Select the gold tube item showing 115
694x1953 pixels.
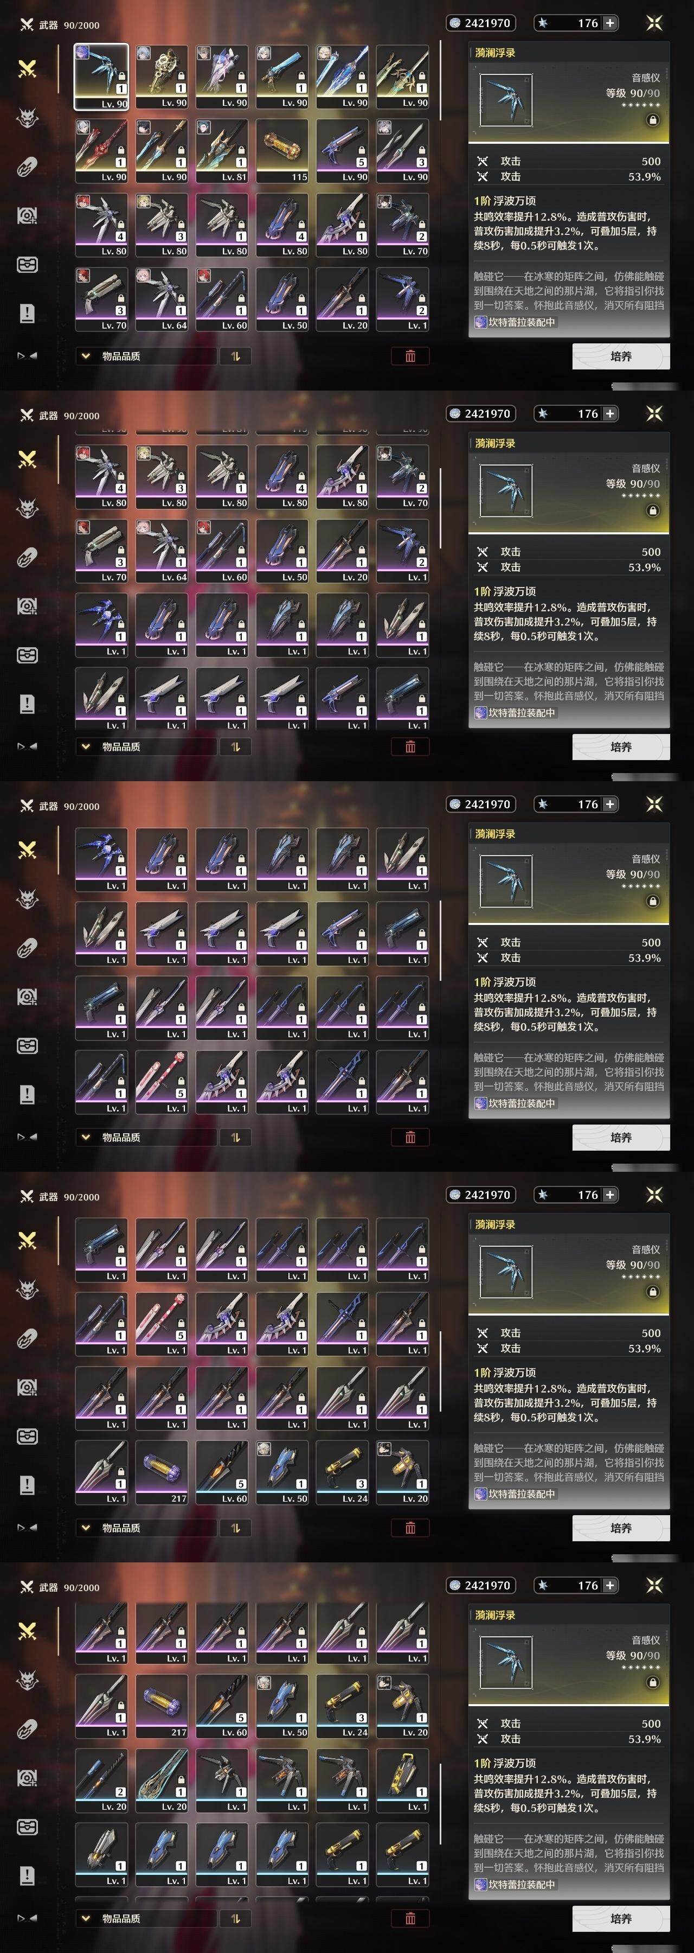click(282, 151)
